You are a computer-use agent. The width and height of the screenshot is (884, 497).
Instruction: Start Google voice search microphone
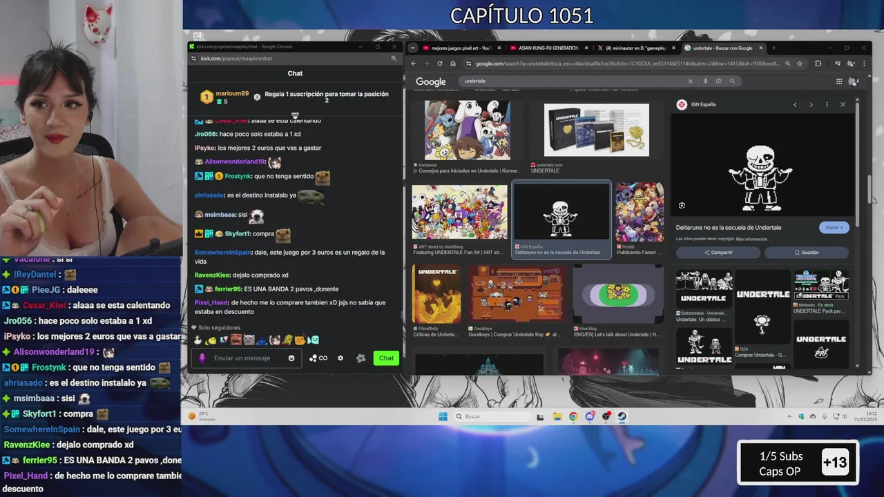(x=705, y=81)
